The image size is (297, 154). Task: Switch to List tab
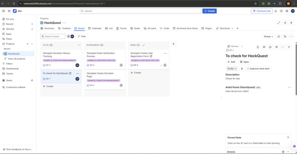point(109,28)
